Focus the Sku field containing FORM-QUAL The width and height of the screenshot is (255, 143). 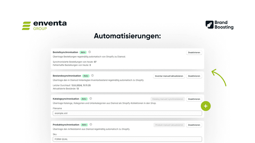click(127, 139)
